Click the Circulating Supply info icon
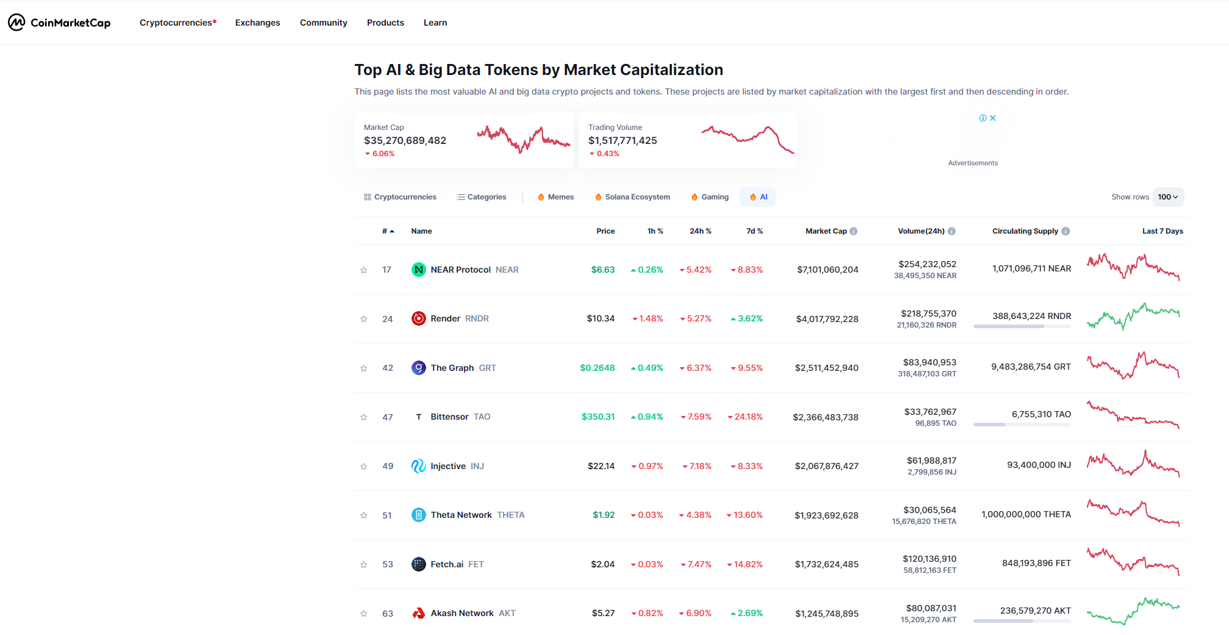 coord(1066,231)
